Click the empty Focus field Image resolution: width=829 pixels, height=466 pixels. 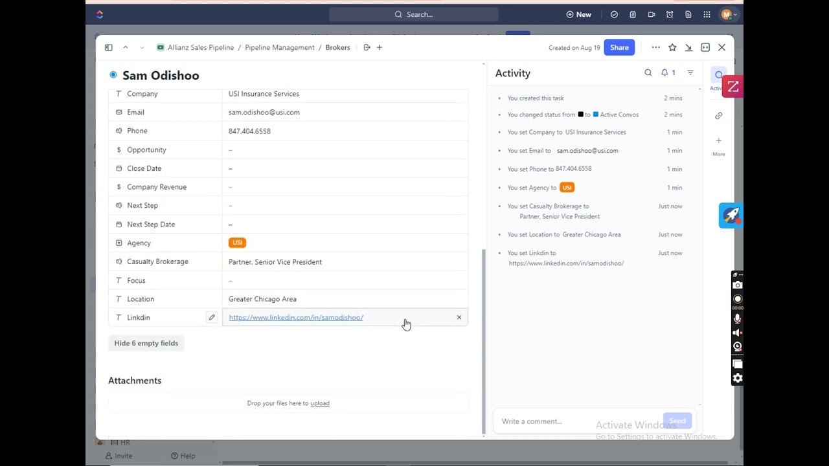345,280
